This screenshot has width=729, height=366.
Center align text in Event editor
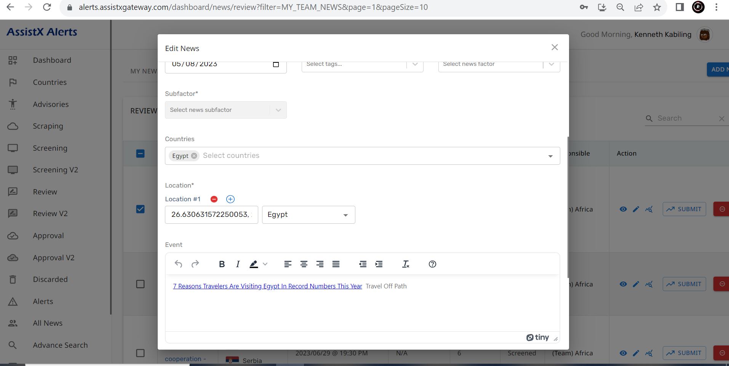[x=304, y=264]
